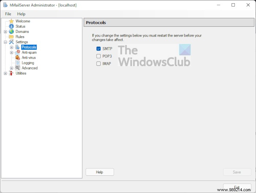Click the Anti-spam envelope icon

[18, 52]
